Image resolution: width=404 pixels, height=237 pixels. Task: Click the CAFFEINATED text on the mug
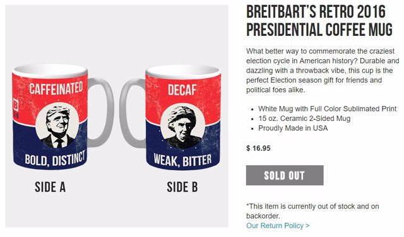click(x=56, y=88)
